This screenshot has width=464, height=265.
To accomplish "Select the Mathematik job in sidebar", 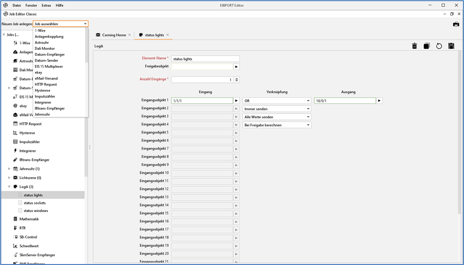I will 29,219.
